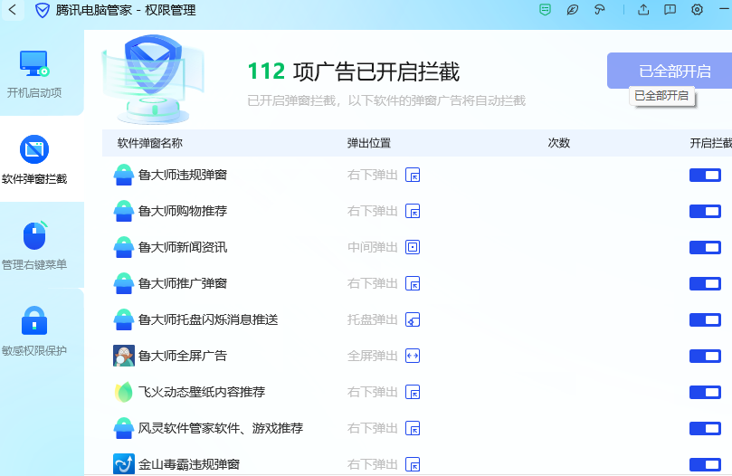Click the upload arrow icon in title bar

coord(643,10)
